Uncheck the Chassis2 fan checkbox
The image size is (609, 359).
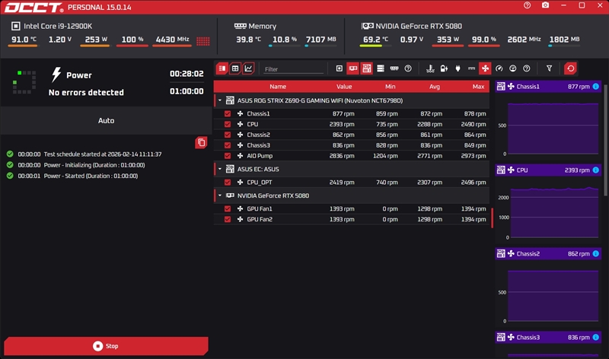point(228,135)
